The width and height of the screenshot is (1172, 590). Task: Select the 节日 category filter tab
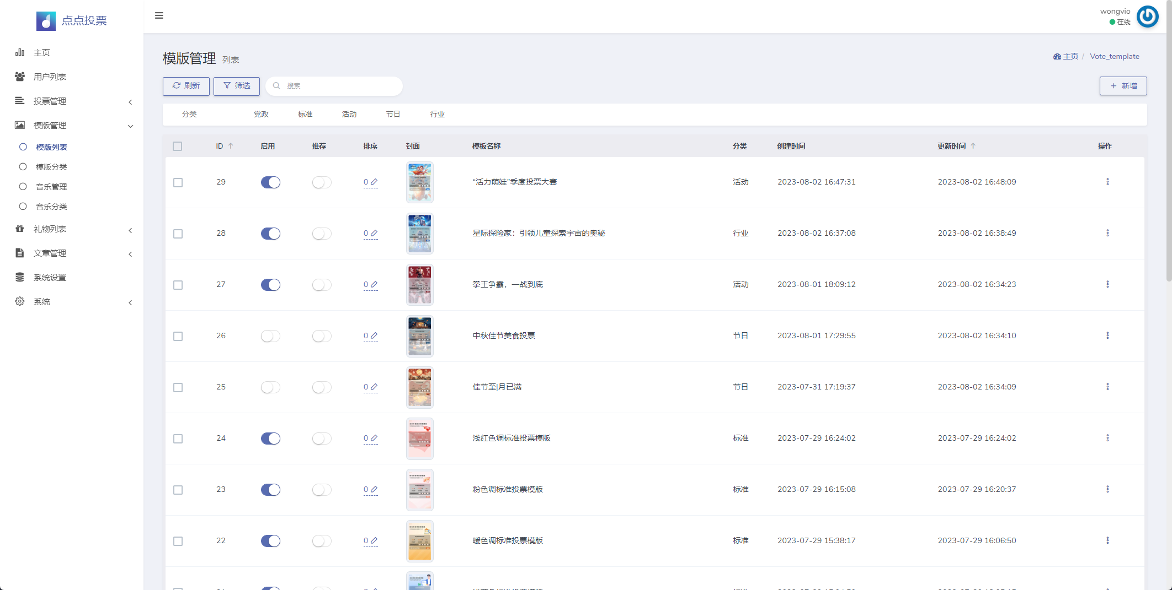click(393, 114)
